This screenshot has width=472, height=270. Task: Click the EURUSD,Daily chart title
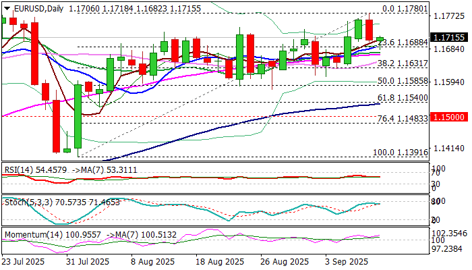point(39,9)
